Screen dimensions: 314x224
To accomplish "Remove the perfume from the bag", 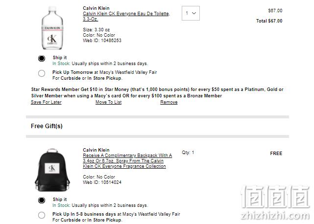I will click(x=169, y=102).
